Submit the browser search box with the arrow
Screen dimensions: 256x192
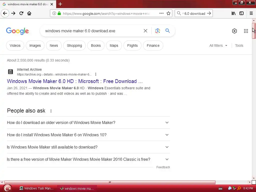click(209, 13)
